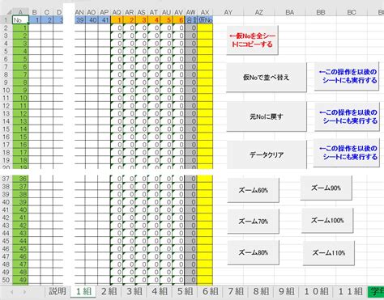Image resolution: width=384 pixels, height=300 pixels.
Task: Click the red 仮Noを全シートにコピーする button
Action: point(252,40)
